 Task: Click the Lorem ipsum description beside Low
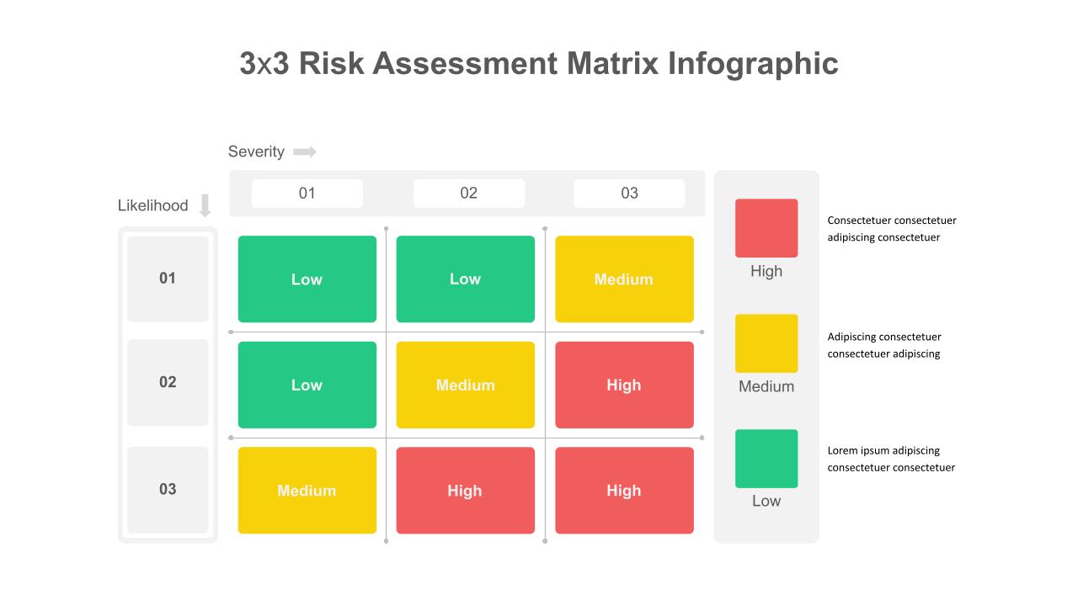(x=891, y=459)
